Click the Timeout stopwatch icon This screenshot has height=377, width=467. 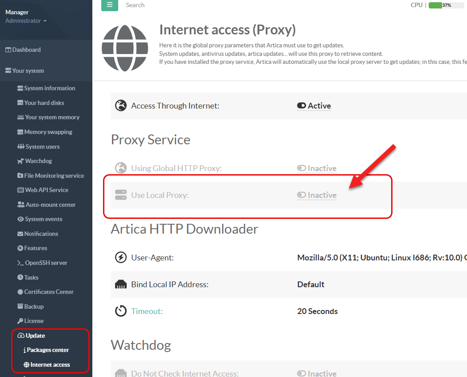pos(121,311)
